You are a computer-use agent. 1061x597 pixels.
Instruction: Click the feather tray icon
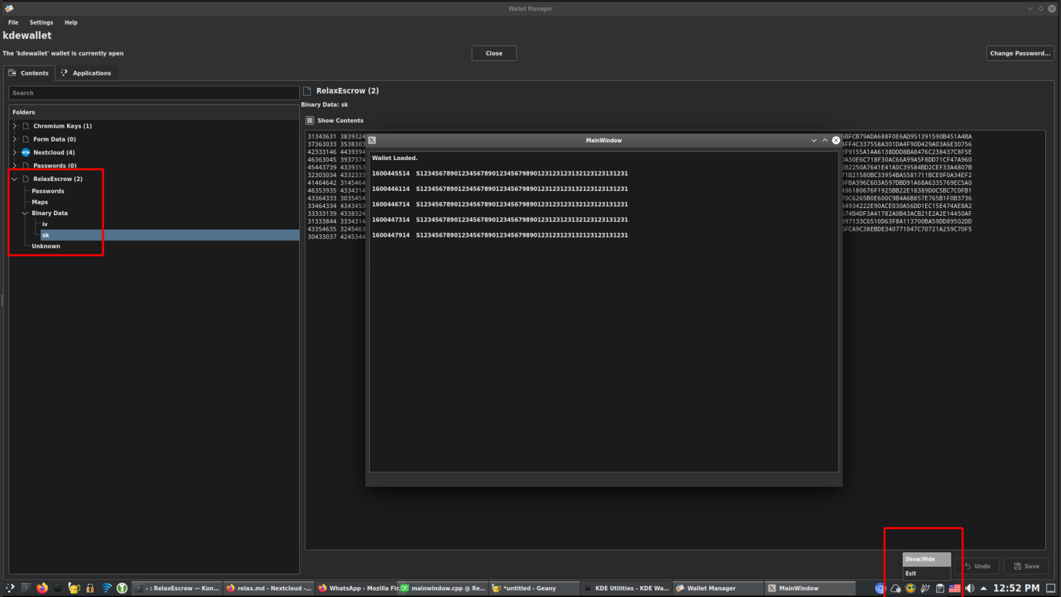(x=925, y=588)
